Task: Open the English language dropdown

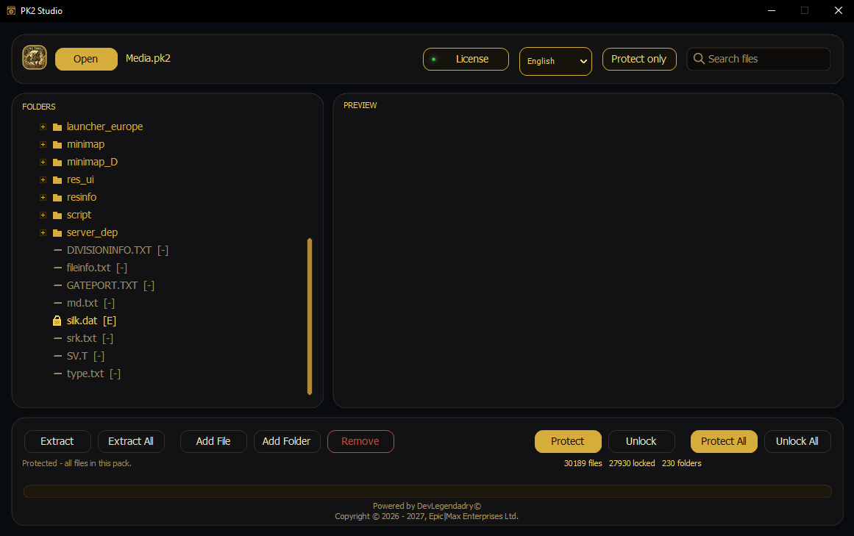Action: 555,61
